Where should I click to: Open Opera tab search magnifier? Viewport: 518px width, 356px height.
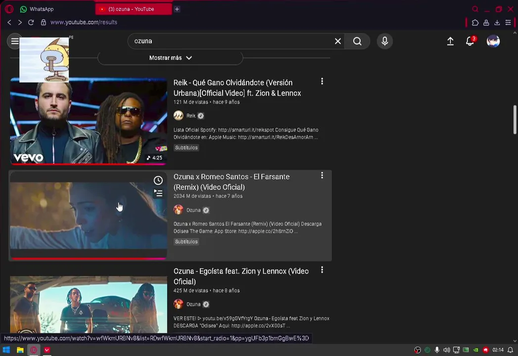click(x=475, y=9)
